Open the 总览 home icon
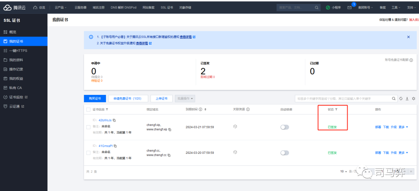 (x=35, y=7)
